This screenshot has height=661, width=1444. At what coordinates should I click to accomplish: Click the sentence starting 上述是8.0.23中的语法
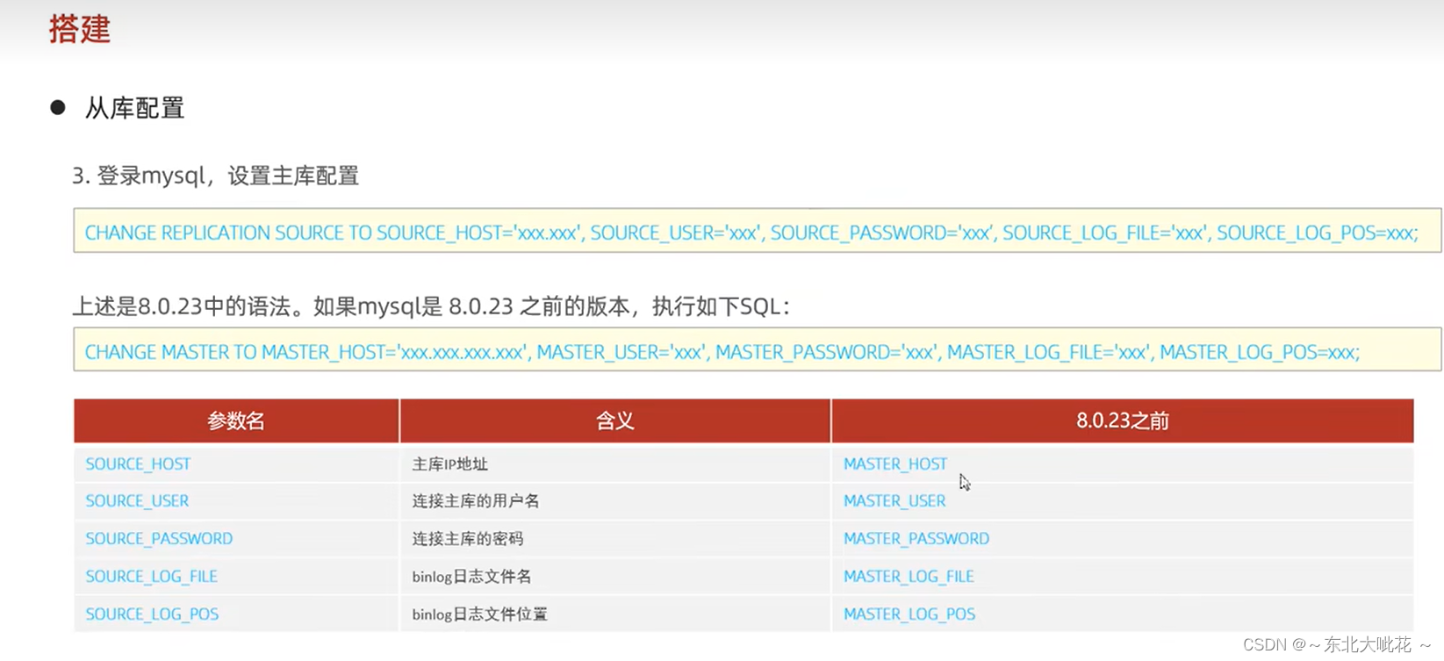point(431,306)
